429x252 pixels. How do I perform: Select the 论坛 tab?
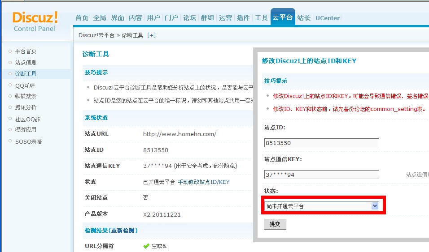click(x=189, y=18)
